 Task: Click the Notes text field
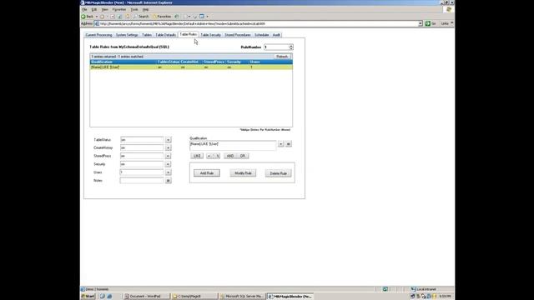click(142, 181)
